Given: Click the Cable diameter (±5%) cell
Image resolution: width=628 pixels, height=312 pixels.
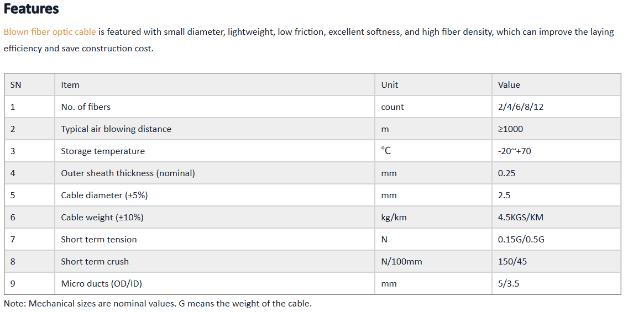Looking at the screenshot, I should (214, 195).
